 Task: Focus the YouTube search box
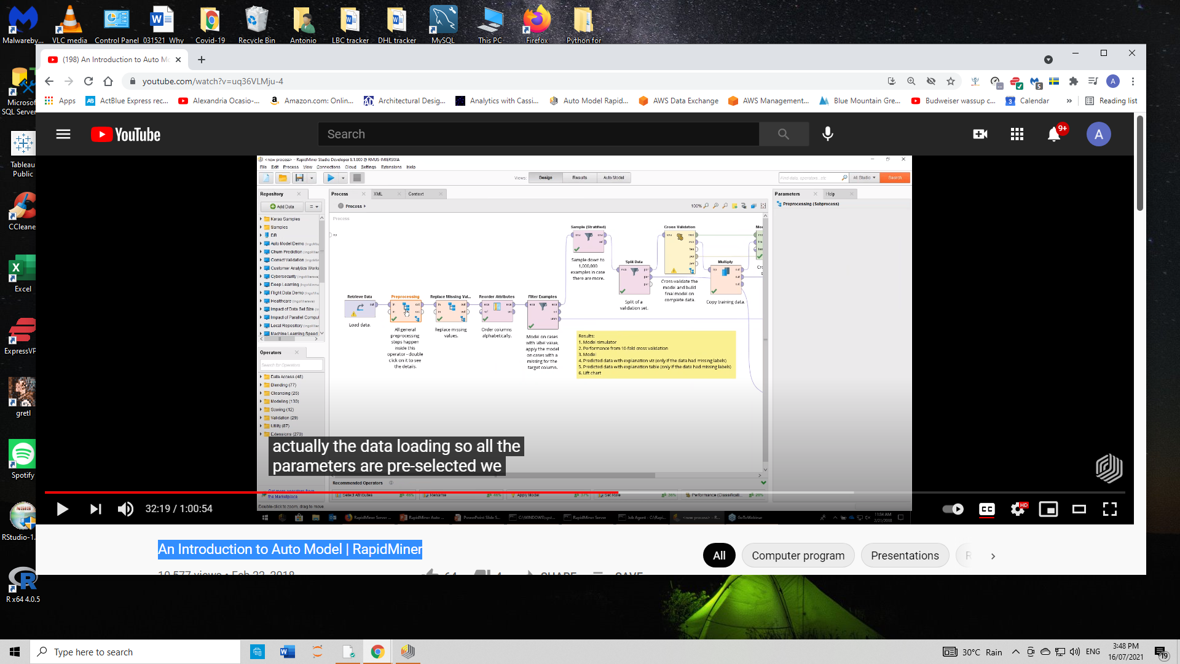coord(538,134)
